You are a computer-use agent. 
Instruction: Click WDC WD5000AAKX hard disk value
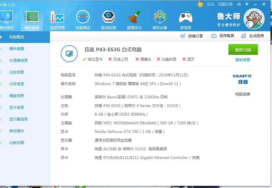(146, 123)
